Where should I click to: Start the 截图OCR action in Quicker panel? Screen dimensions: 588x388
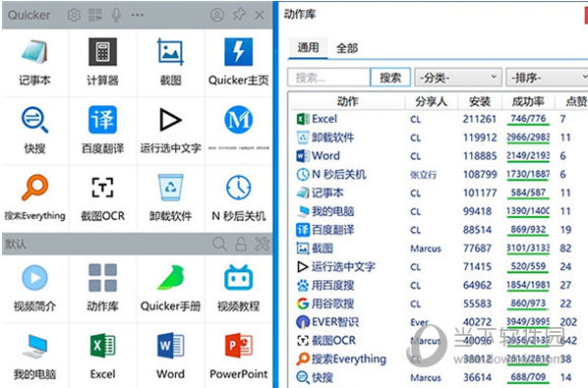coord(102,198)
